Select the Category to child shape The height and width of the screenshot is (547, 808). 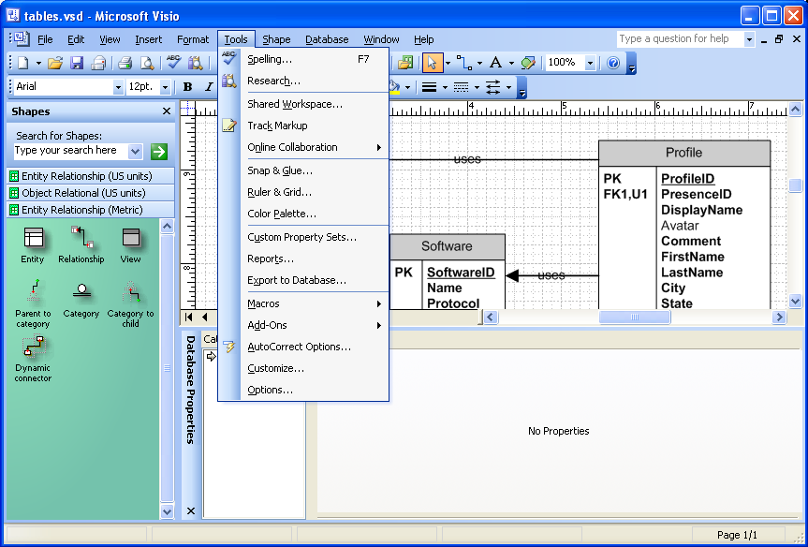130,302
